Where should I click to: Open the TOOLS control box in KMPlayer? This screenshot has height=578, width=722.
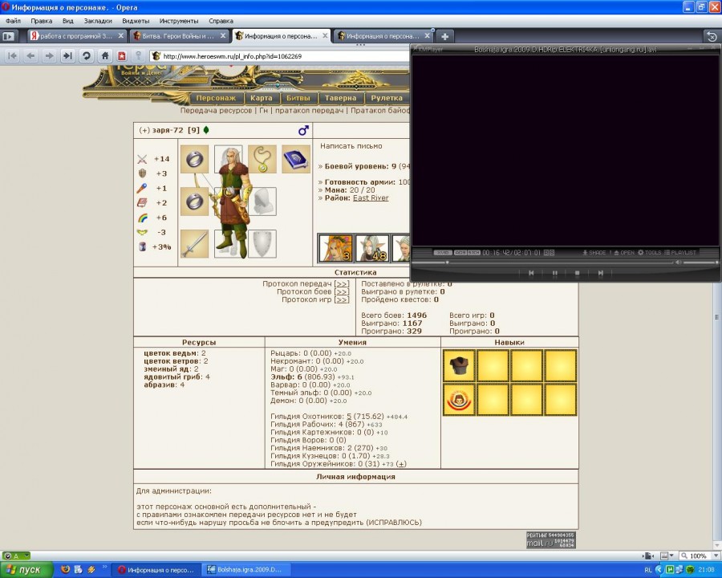[x=649, y=253]
